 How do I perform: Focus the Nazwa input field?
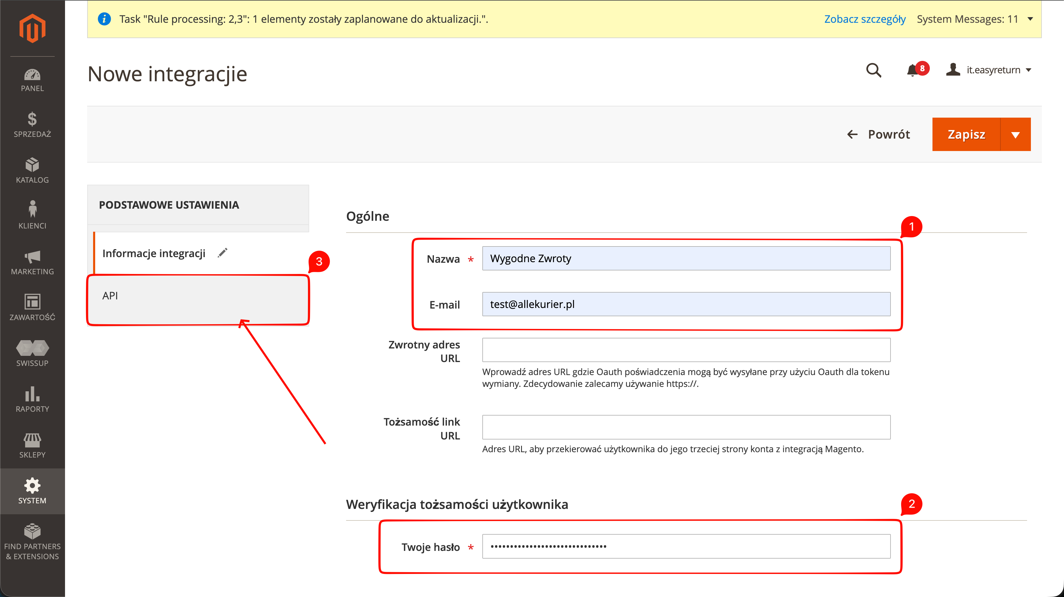click(x=686, y=258)
